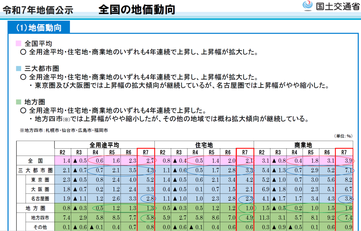
Task: Click the 令和7年地価公示 header text
Action: point(38,10)
